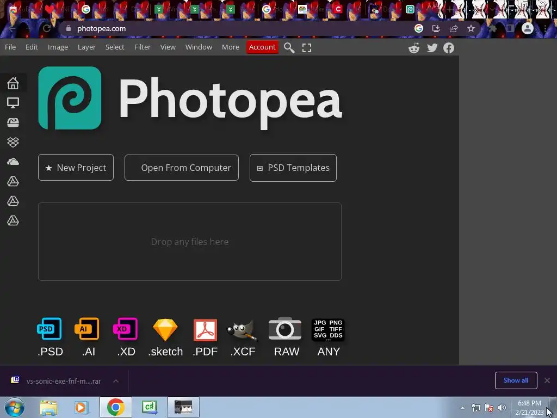The height and width of the screenshot is (418, 557).
Task: Click the Chrome taskbar icon
Action: pyautogui.click(x=115, y=407)
